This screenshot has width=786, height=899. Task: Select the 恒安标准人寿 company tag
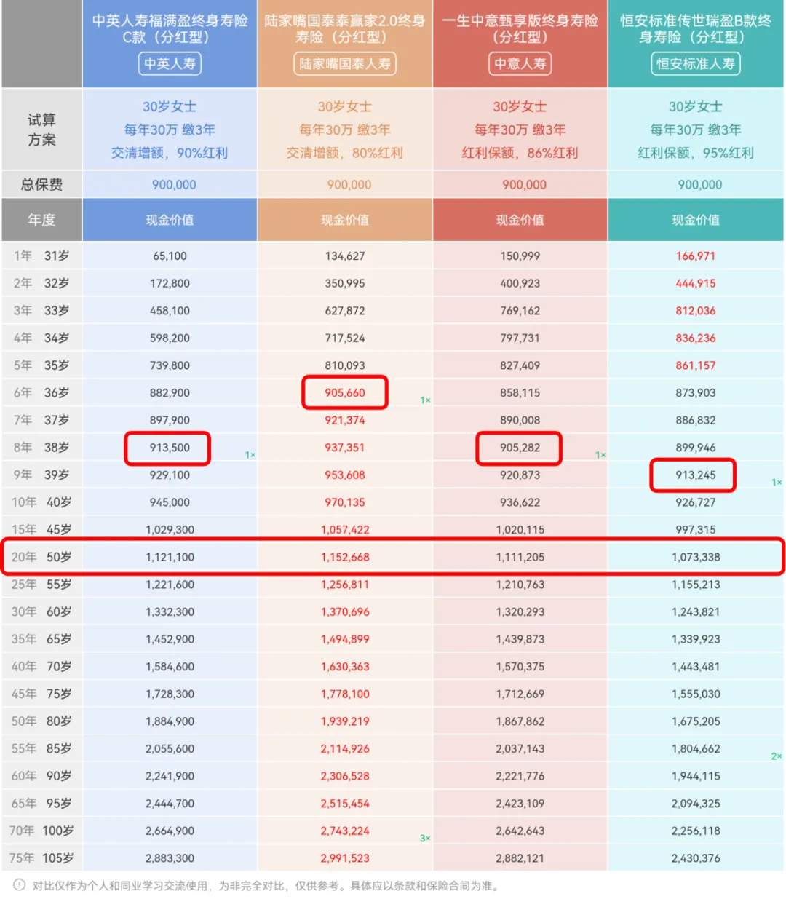point(695,64)
